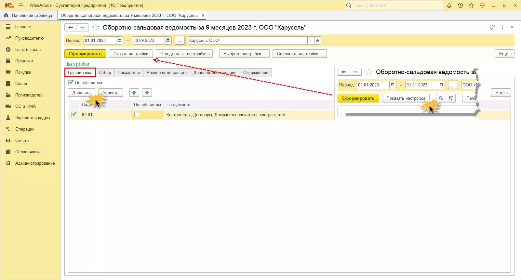
Task: Move the grouping row up
Action: coord(134,93)
